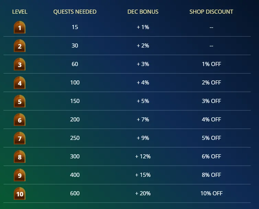Click the level 2 badge icon

coord(20,45)
